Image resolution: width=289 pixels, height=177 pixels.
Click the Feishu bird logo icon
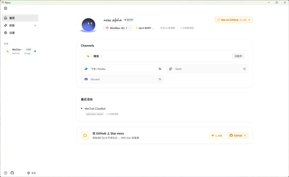(x=86, y=69)
